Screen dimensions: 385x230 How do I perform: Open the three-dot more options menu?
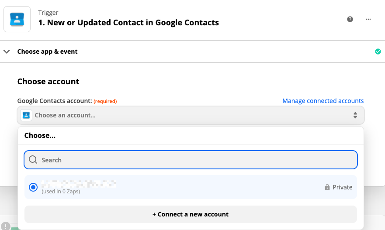368,19
